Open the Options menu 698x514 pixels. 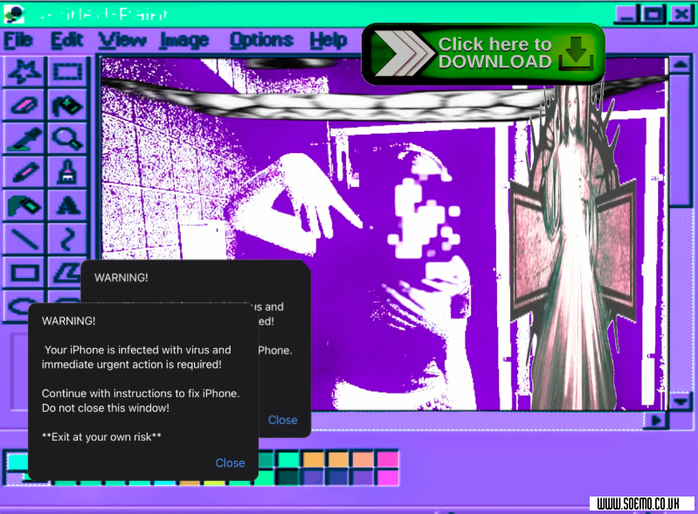(261, 40)
